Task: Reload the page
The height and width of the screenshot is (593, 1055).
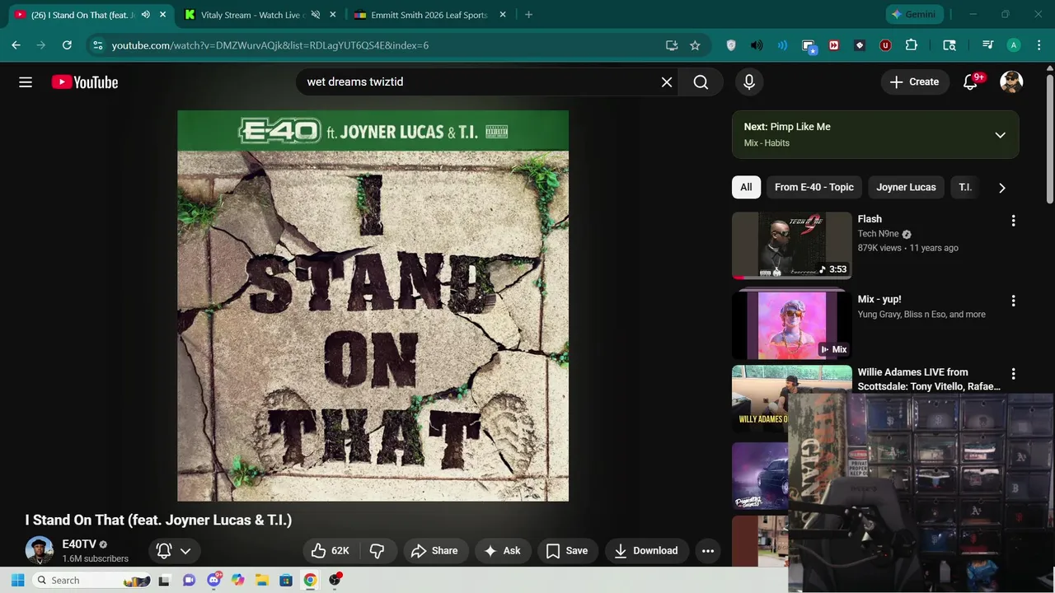Action: [x=67, y=45]
